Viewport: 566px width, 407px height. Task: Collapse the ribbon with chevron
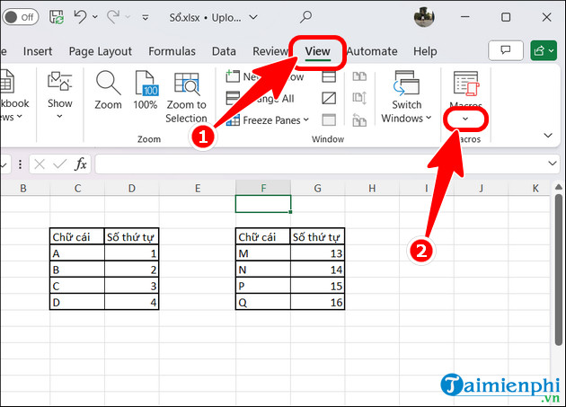coord(548,136)
